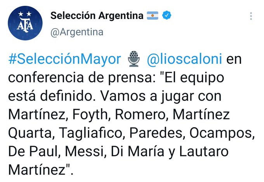Open the #SelecciónMayor hashtag
264x182 pixels.
pos(64,59)
